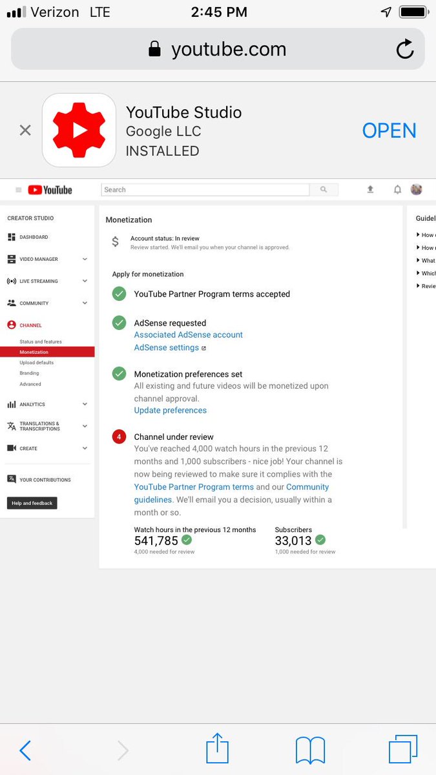Open the AdSense settings link
Screen dimensions: 436x775
pos(167,347)
